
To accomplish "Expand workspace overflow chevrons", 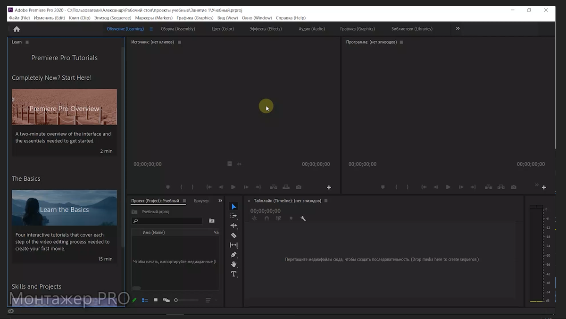I will (458, 28).
